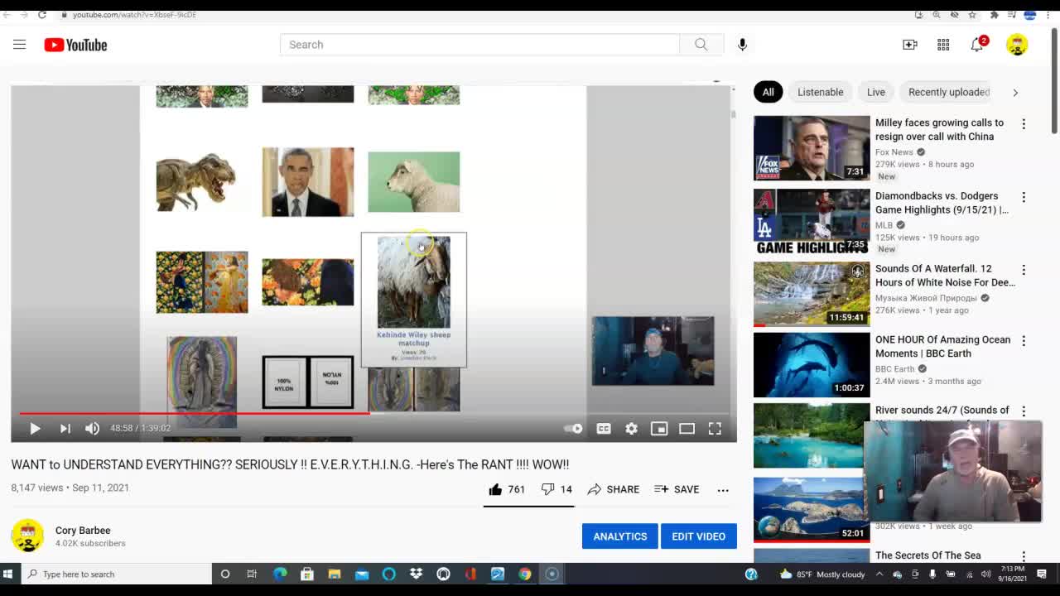Open the browser three-dot menu
Viewport: 1060px width, 596px height.
[1048, 14]
